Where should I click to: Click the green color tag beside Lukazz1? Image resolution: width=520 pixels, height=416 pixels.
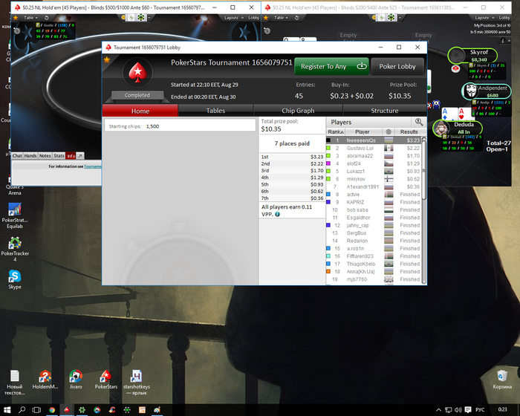328,171
